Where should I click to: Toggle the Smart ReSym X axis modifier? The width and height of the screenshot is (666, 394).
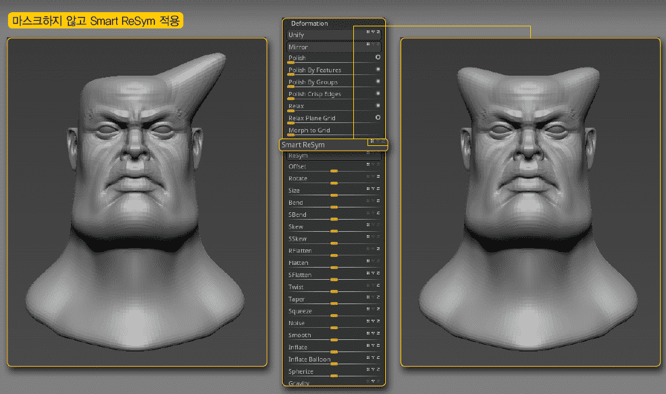click(372, 141)
